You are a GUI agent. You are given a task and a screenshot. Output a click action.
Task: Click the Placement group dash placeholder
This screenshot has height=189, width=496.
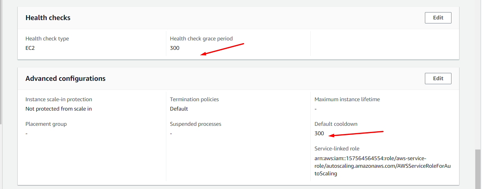click(x=26, y=133)
